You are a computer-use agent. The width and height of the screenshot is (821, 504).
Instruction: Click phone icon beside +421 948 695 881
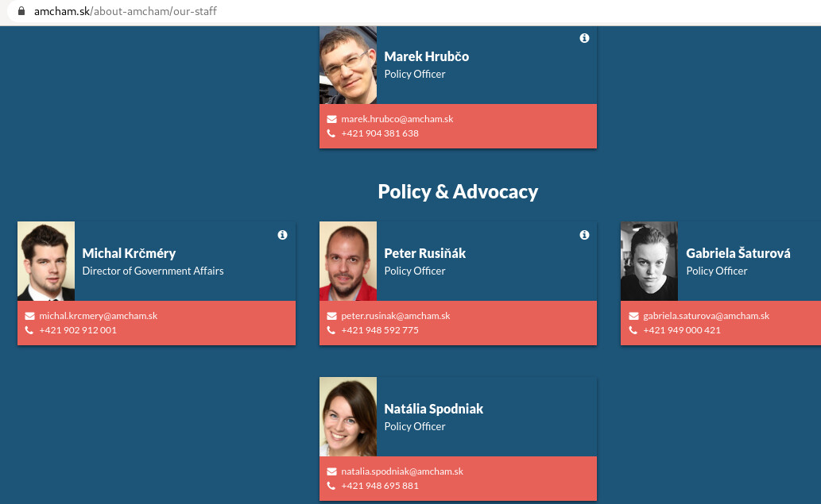tap(331, 486)
